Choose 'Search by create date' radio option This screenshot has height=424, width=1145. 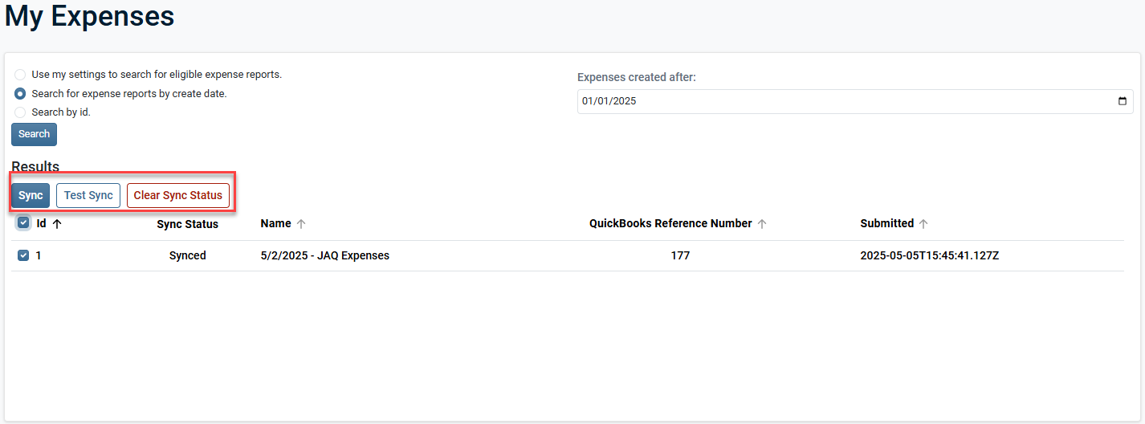(20, 94)
